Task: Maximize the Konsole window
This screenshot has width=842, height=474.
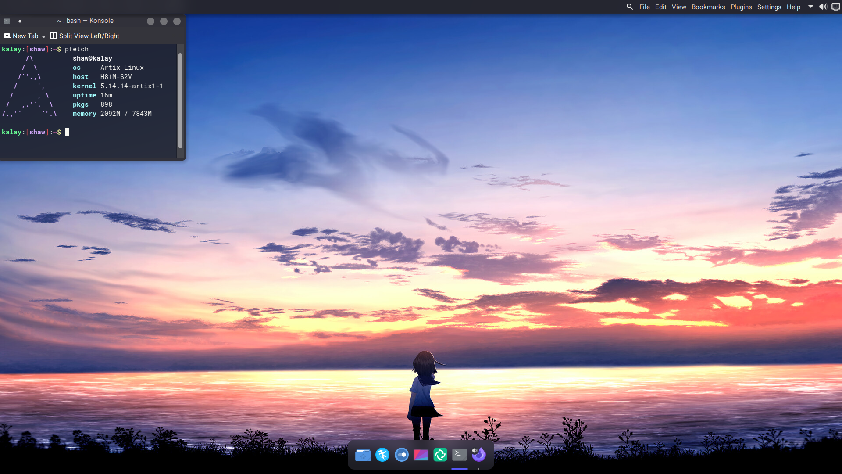Action: (164, 21)
